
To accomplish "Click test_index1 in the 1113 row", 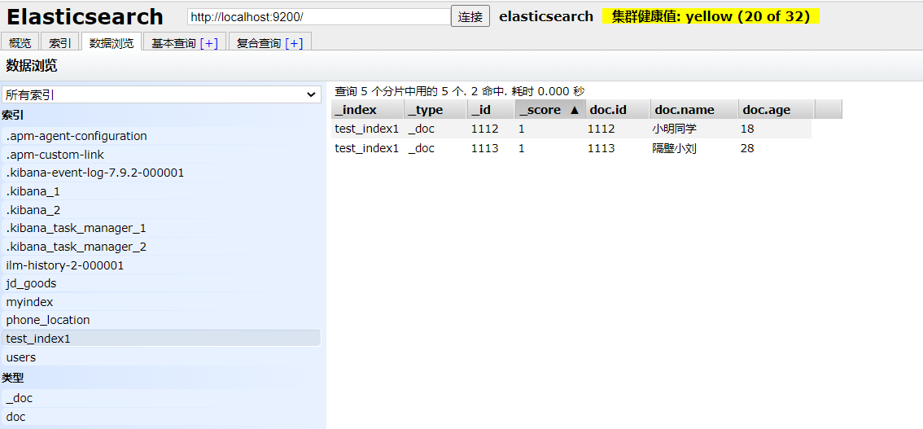I will pyautogui.click(x=367, y=149).
